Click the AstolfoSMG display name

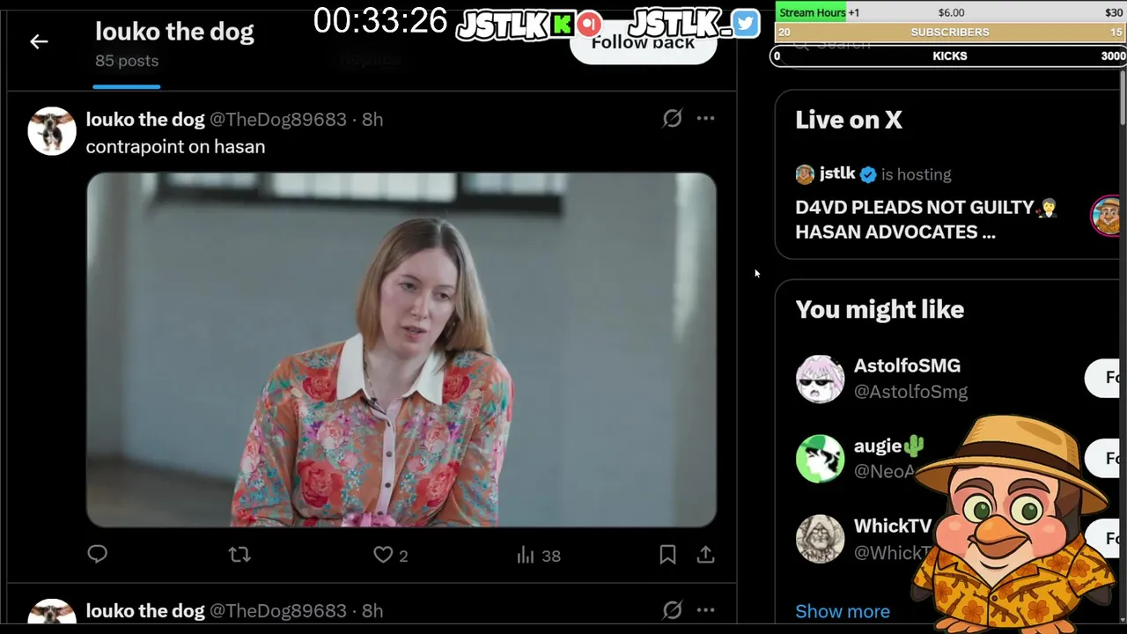(907, 365)
